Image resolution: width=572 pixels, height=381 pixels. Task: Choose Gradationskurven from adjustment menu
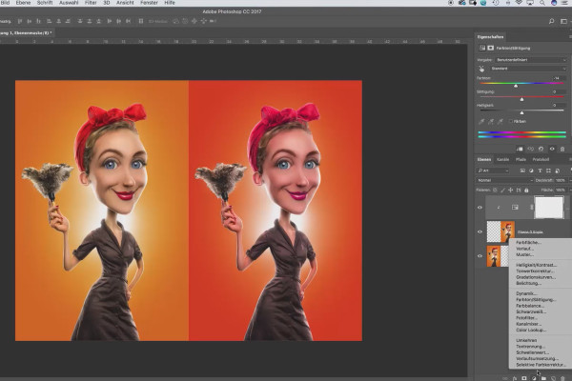536,277
